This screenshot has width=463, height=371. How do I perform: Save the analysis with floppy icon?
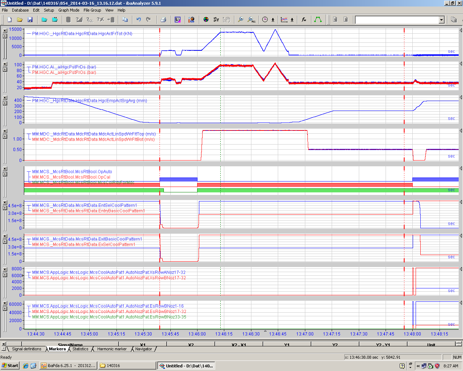click(x=30, y=20)
